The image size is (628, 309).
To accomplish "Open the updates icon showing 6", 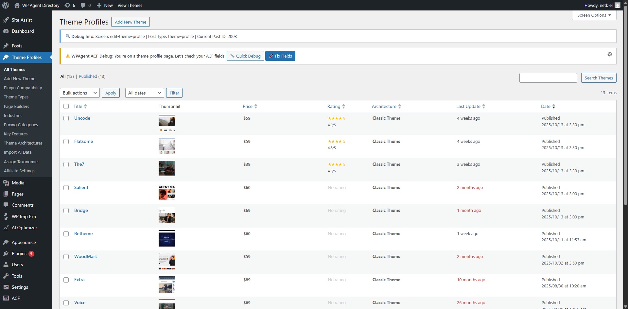I will [x=68, y=5].
